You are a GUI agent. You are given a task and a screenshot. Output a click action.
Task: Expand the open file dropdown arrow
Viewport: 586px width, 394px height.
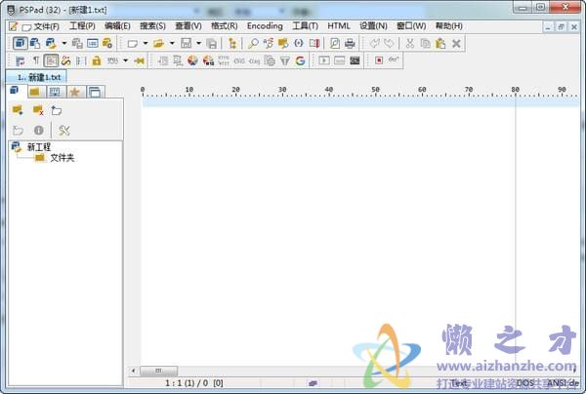[x=172, y=43]
